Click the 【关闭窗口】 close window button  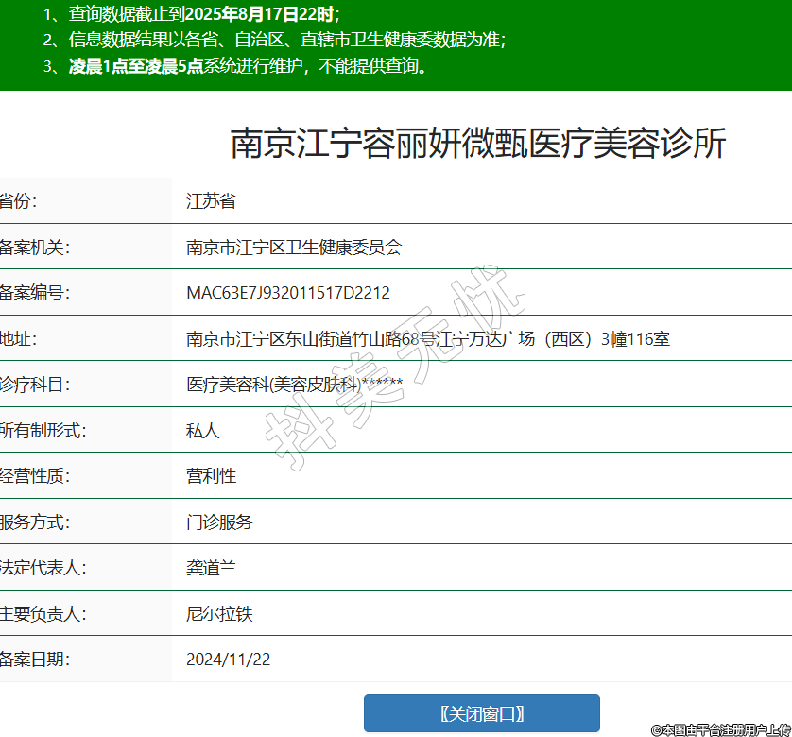481,713
